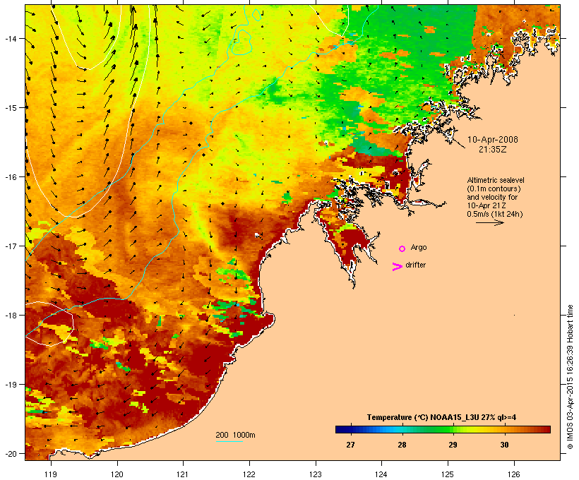Image resolution: width=579 pixels, height=480 pixels.
Task: Click the cyan 200 1000m isobath legend line
Action: [x=229, y=441]
